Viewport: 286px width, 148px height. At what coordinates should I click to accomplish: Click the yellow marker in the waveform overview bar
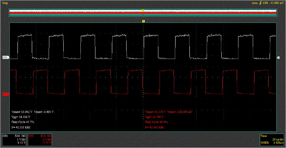pyautogui.click(x=143, y=11)
